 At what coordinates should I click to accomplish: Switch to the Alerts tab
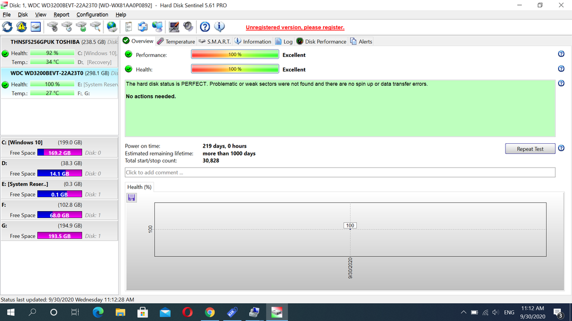(x=361, y=41)
